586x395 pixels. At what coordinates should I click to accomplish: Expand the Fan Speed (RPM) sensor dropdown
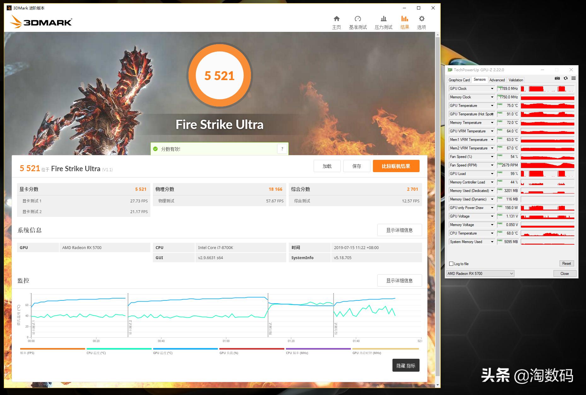(x=492, y=165)
